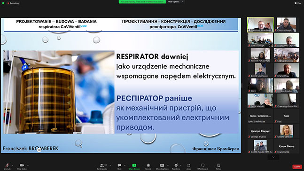Screen dimensions: 304x171
Task: Stop Video camera toggle
Action: tap(22, 166)
